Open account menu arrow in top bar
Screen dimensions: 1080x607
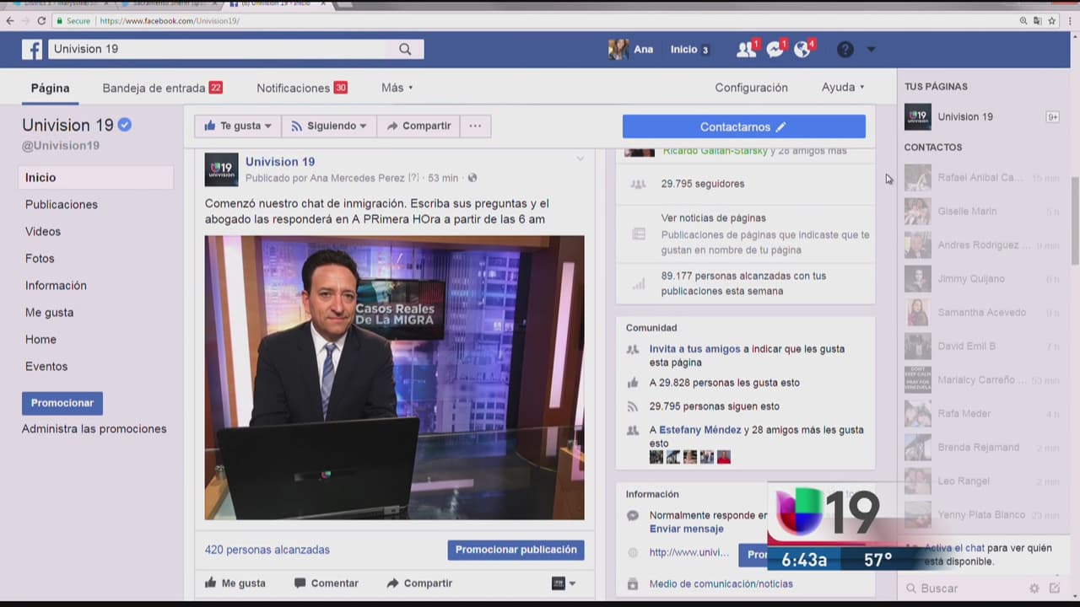[871, 50]
